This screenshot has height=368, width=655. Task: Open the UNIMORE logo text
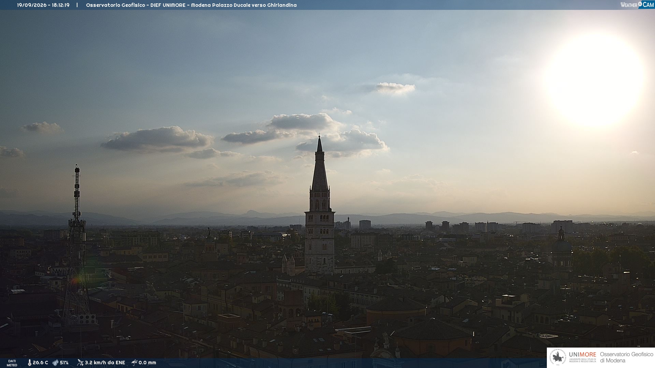[582, 354]
